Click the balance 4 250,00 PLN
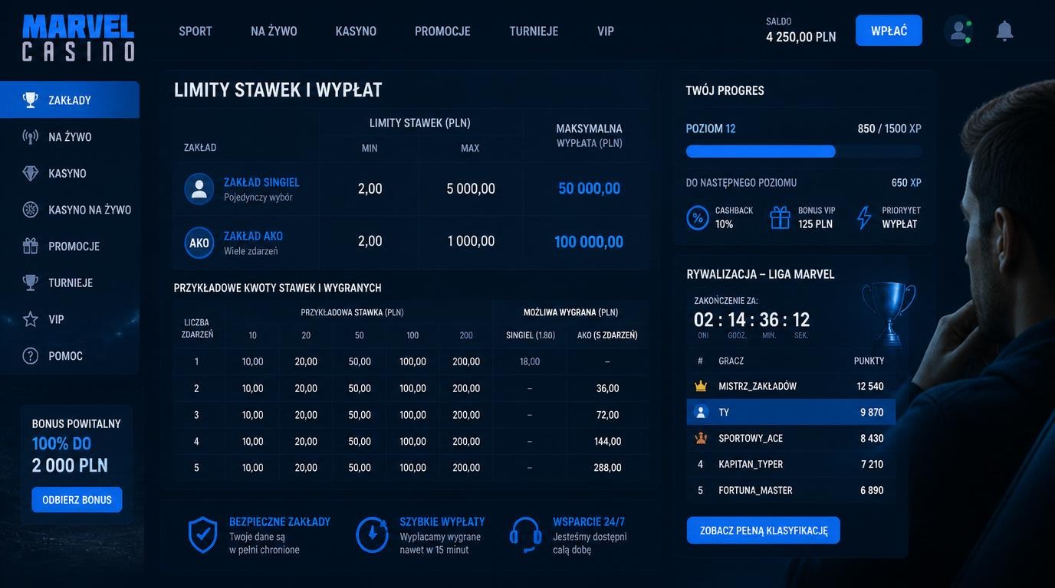The height and width of the screenshot is (588, 1055). [800, 37]
